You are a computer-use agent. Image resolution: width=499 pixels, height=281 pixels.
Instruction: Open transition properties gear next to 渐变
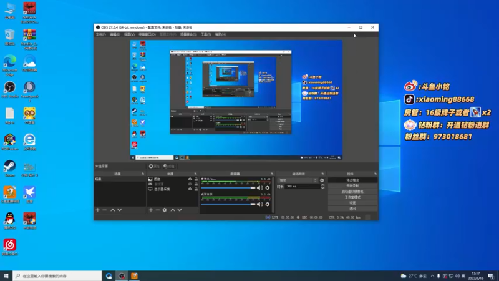coord(322,180)
